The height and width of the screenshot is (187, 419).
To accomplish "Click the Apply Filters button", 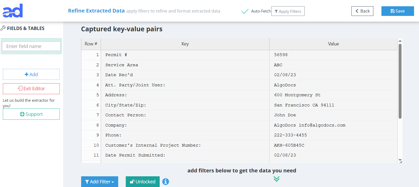I will click(288, 11).
